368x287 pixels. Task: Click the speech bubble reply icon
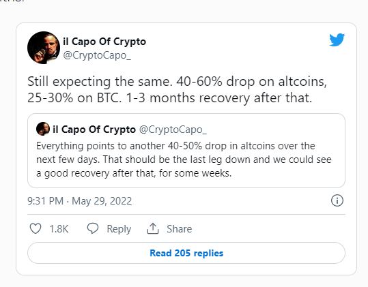coord(93,228)
